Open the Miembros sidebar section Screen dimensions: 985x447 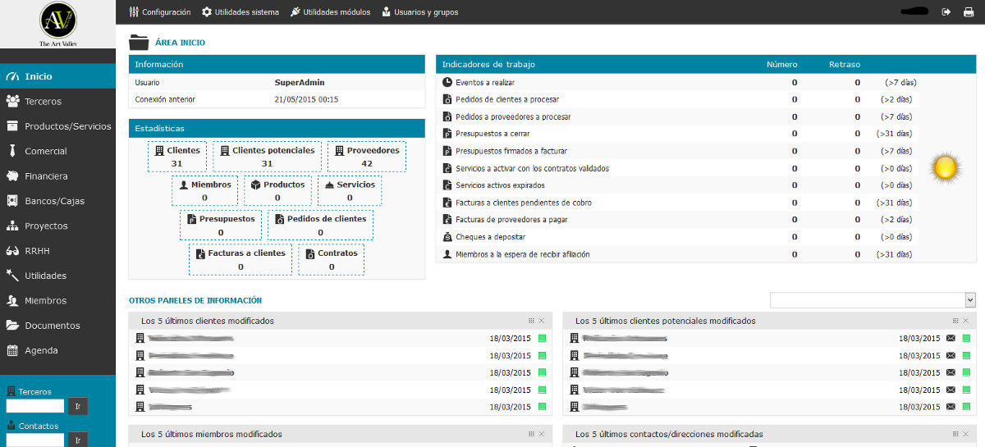click(57, 300)
